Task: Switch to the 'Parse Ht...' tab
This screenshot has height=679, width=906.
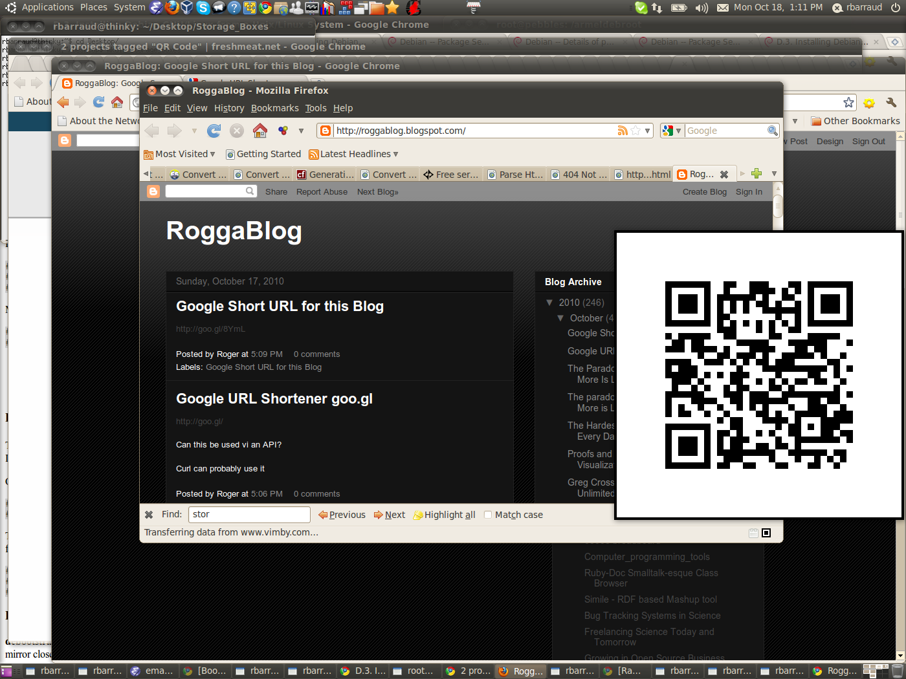Action: (x=515, y=174)
